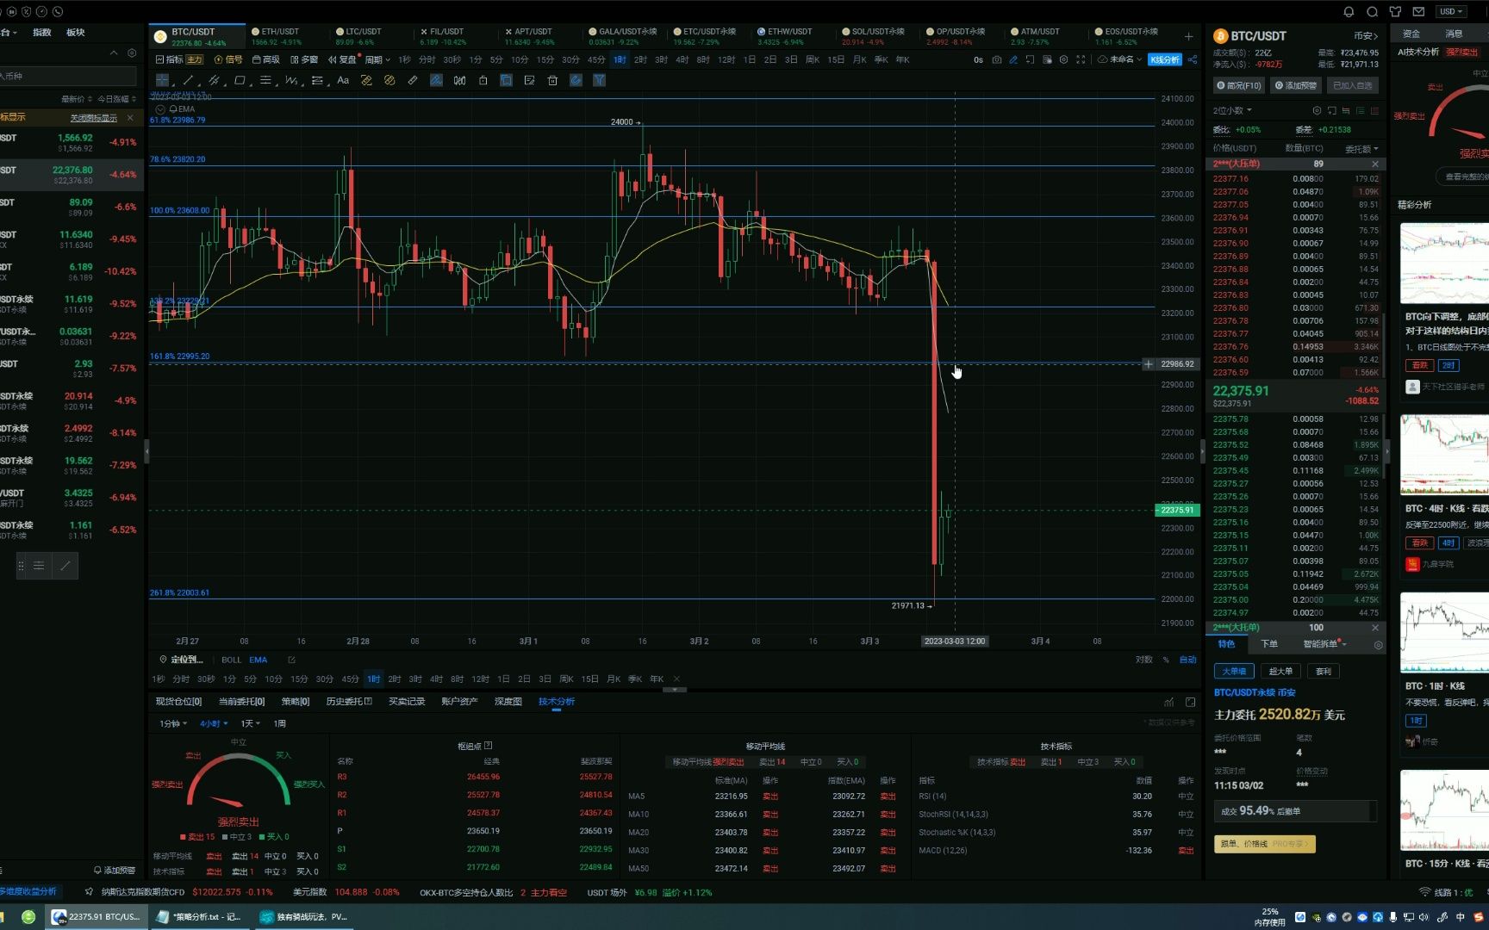Screen dimensions: 1489x930
Task: Toggle percent scale mode
Action: tap(1166, 660)
